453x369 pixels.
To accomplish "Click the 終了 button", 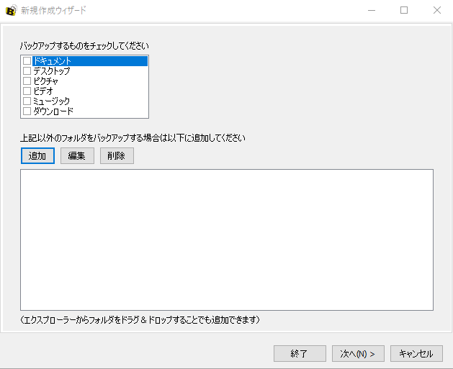I will pyautogui.click(x=300, y=353).
